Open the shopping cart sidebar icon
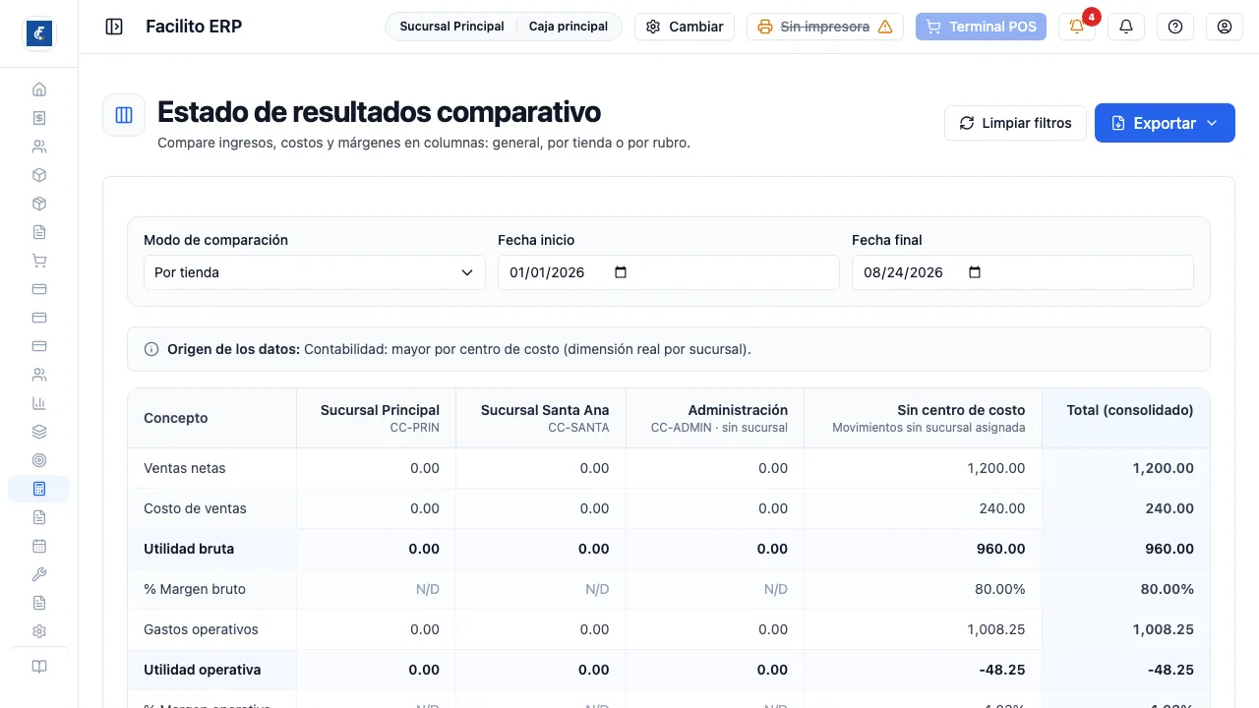The height and width of the screenshot is (708, 1259). click(39, 261)
